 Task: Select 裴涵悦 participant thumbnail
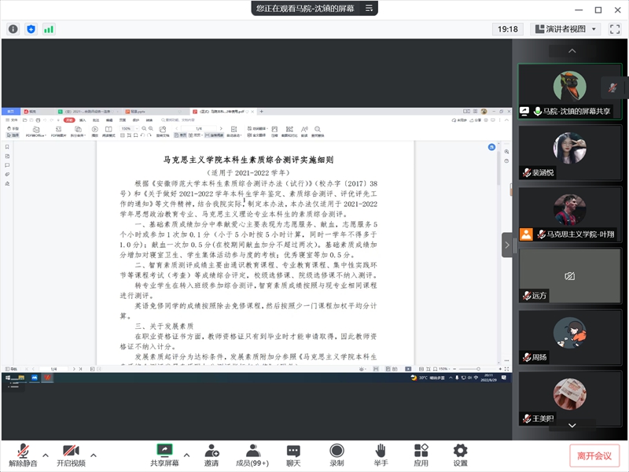tap(570, 153)
